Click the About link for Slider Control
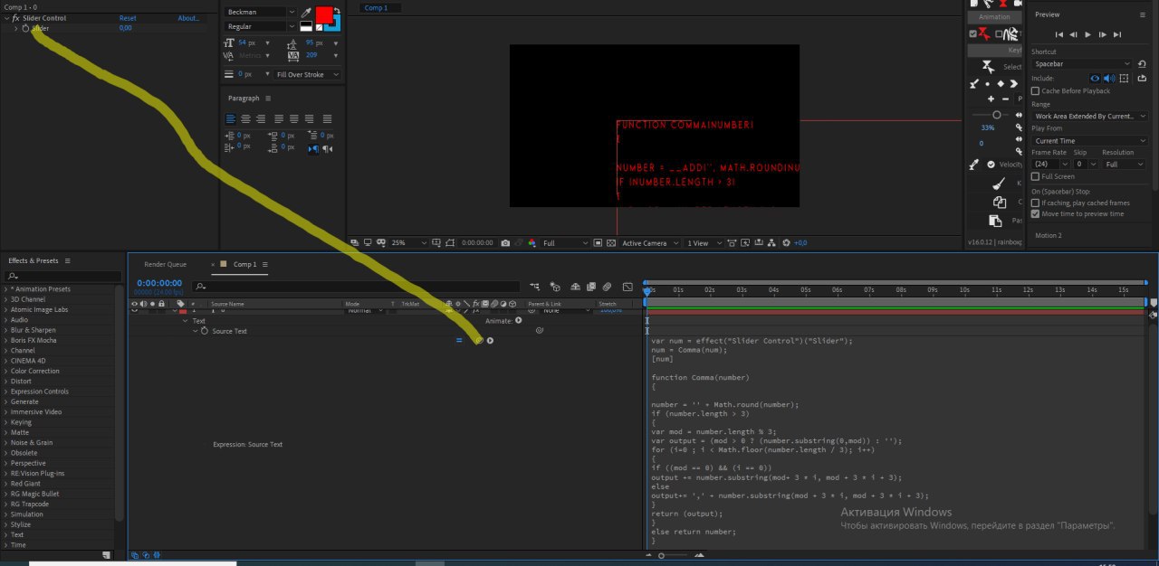This screenshot has height=566, width=1159. (188, 18)
